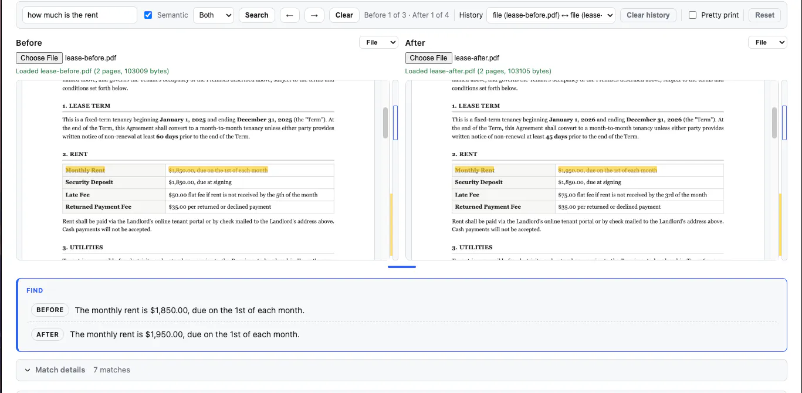This screenshot has height=393, width=802.
Task: Click the BEFORE badge in Find results
Action: pyautogui.click(x=50, y=310)
